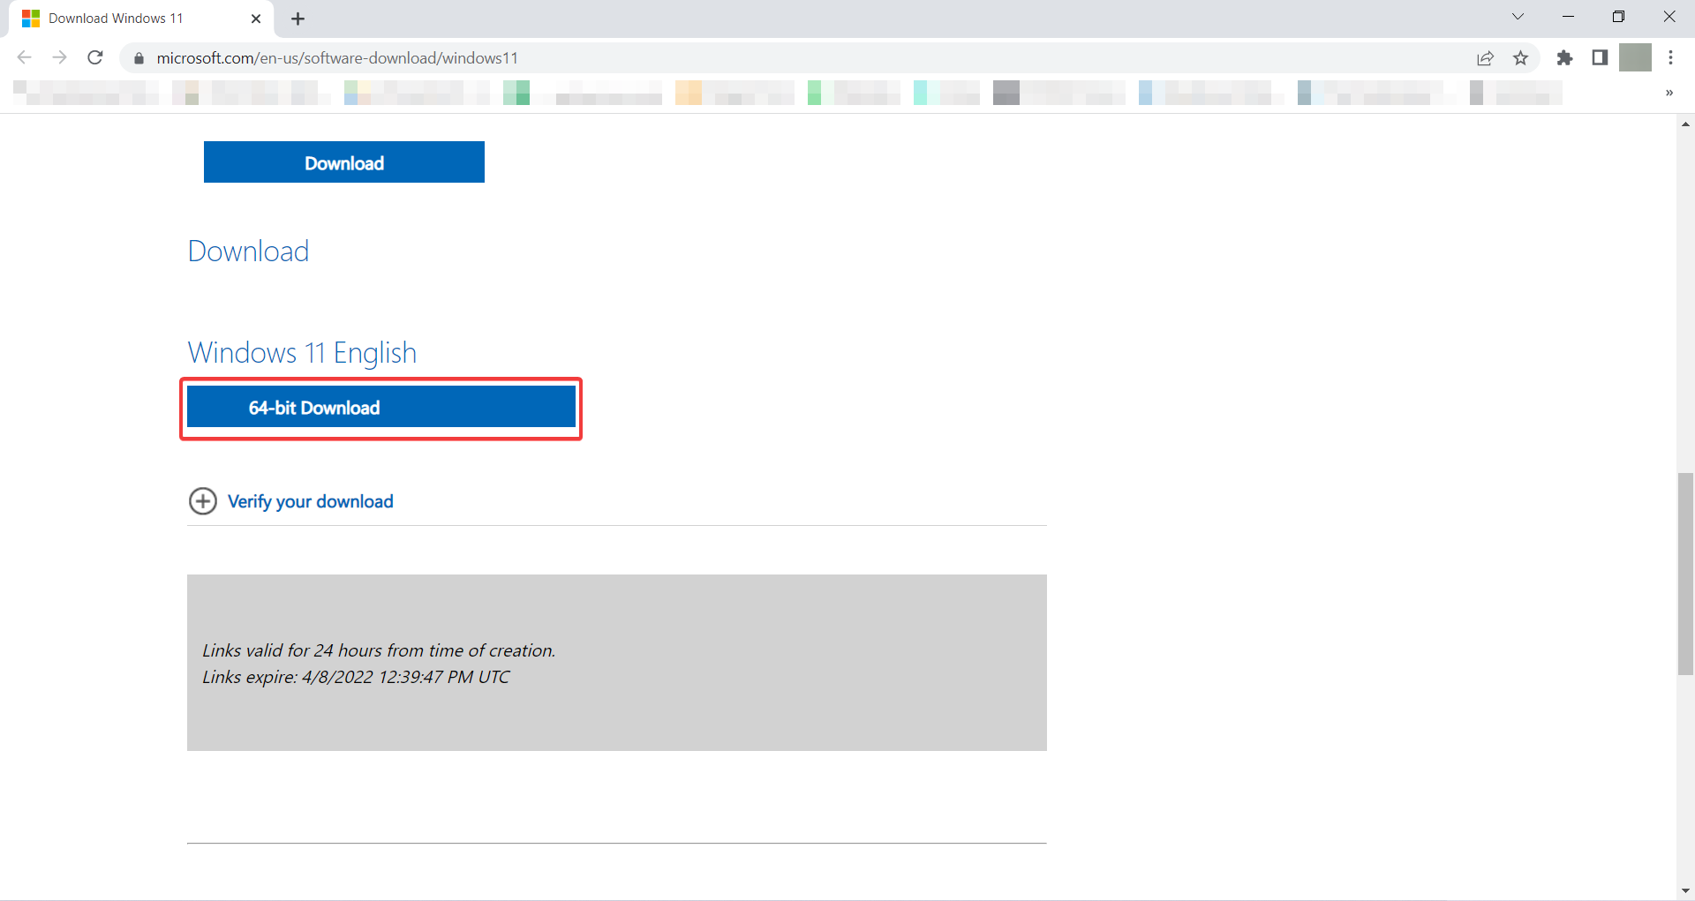Click the back navigation arrow
The height and width of the screenshot is (901, 1695).
[24, 57]
